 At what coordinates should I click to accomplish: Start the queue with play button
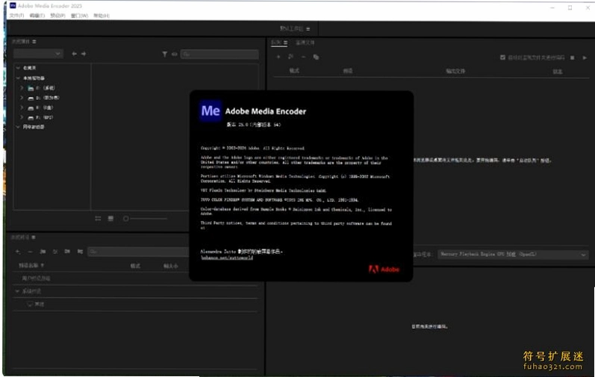585,57
